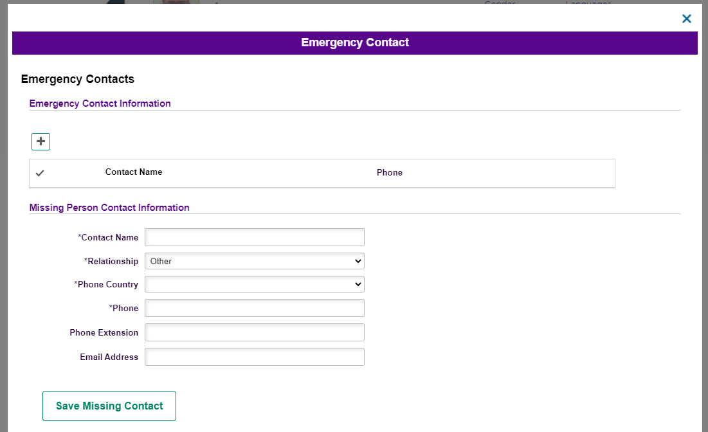Click into the required Phone text box
The image size is (708, 432).
pos(254,308)
